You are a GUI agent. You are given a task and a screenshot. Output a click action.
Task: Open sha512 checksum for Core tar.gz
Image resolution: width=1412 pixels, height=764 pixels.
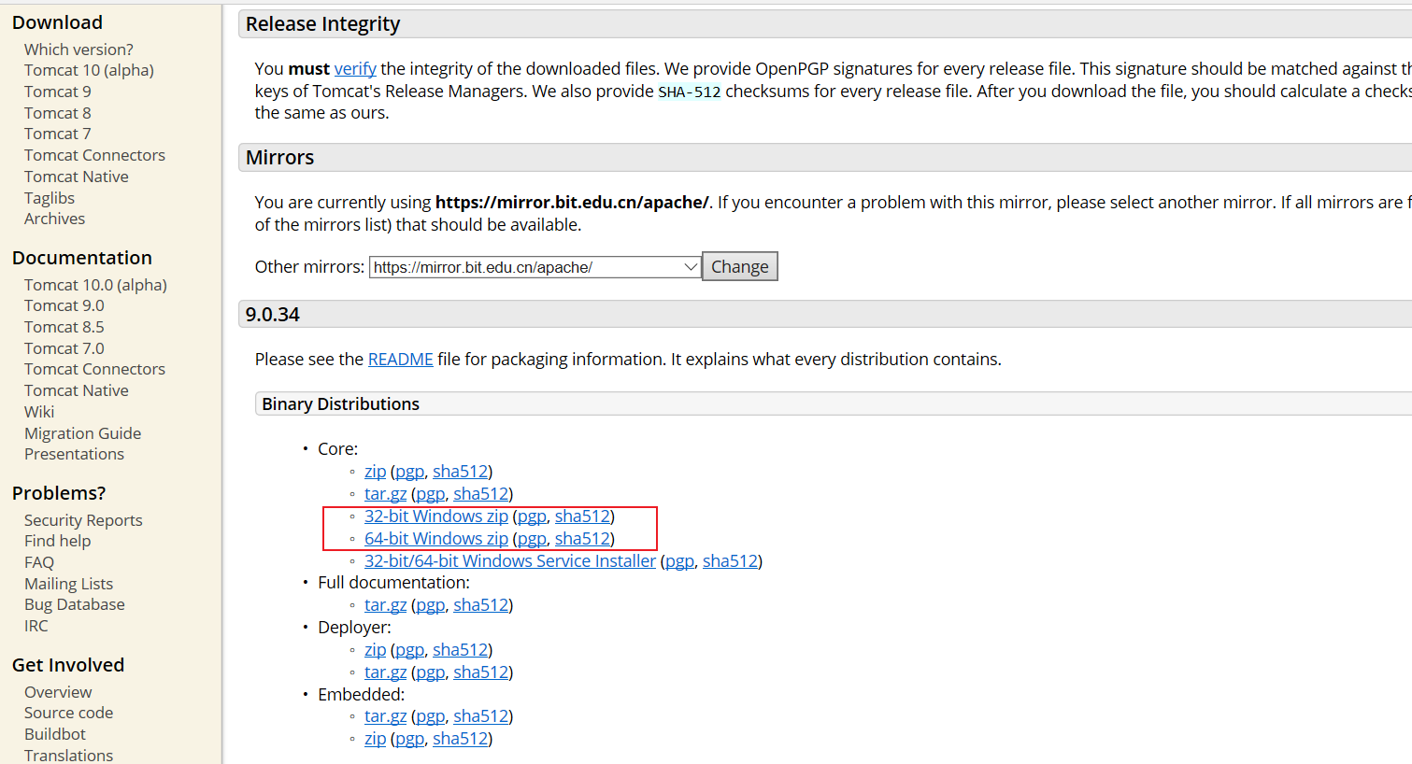(x=480, y=494)
